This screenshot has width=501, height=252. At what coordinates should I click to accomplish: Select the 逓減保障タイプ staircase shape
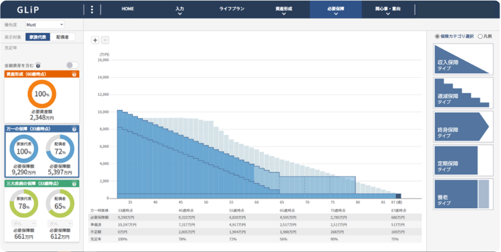[x=463, y=93]
